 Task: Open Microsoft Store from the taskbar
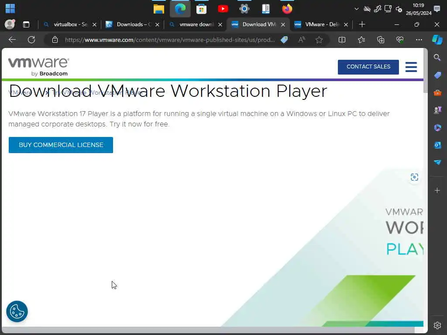(x=201, y=9)
